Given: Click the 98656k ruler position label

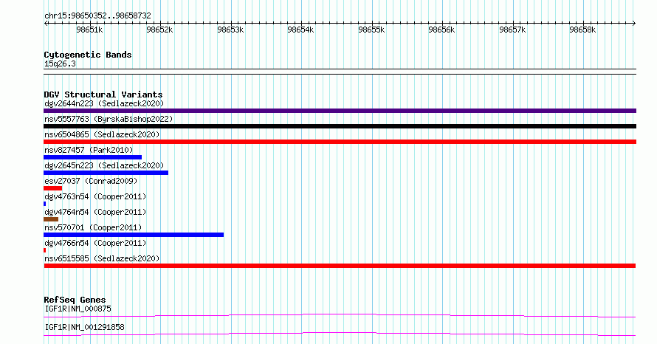Looking at the screenshot, I should (x=441, y=30).
